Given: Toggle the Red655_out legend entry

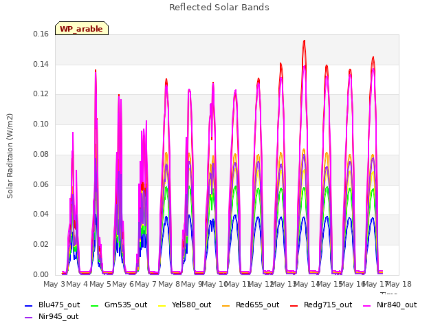Looking at the screenshot, I should point(250,305).
